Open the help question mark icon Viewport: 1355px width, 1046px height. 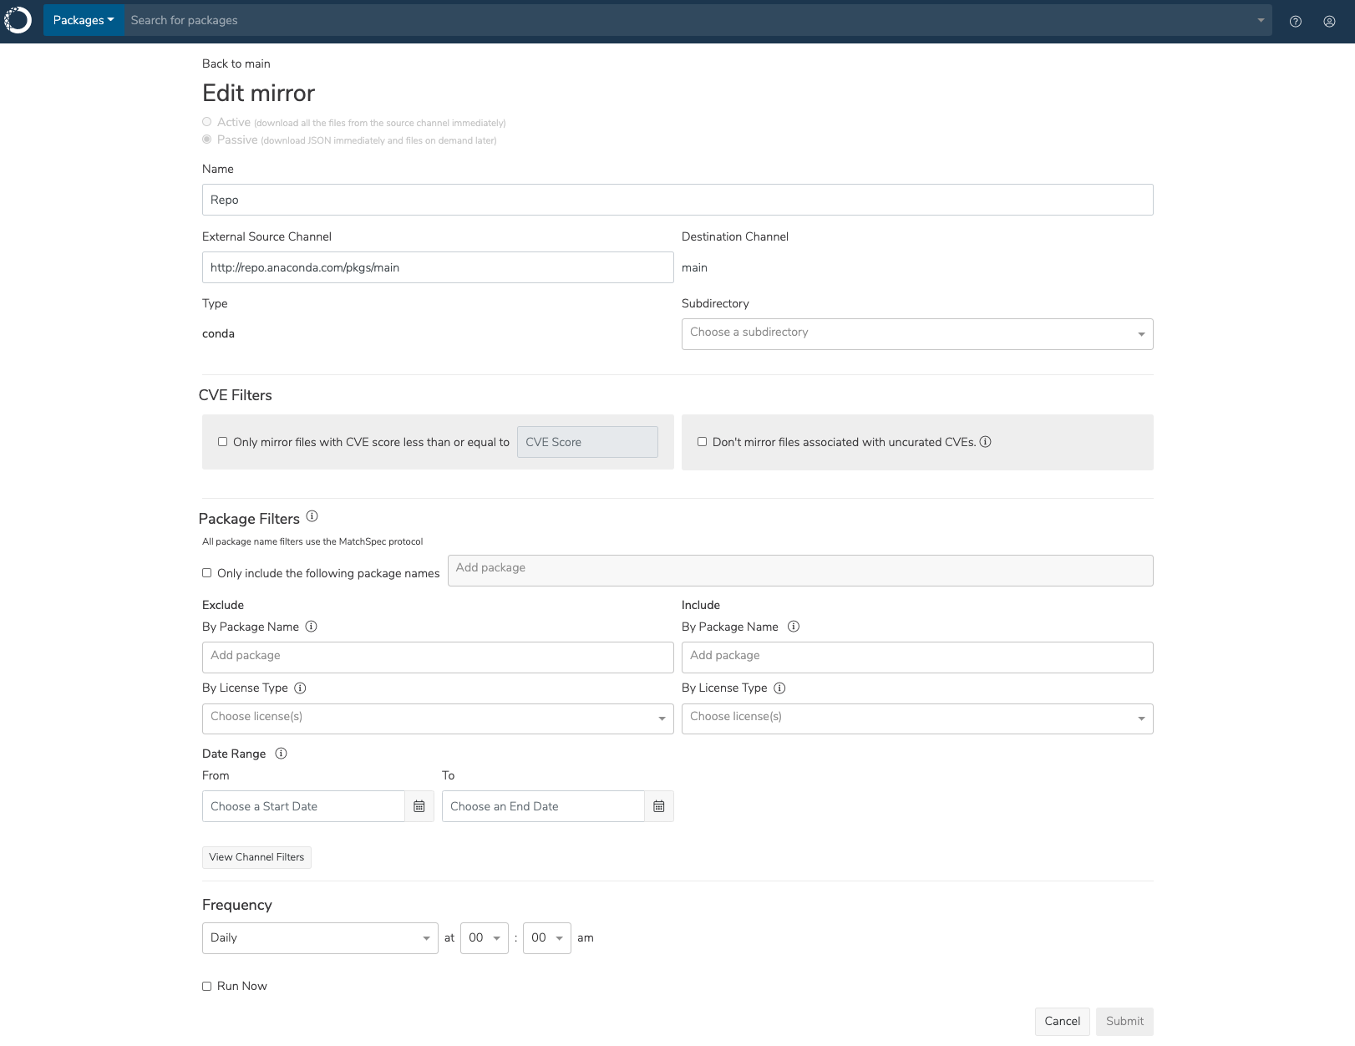click(x=1296, y=22)
